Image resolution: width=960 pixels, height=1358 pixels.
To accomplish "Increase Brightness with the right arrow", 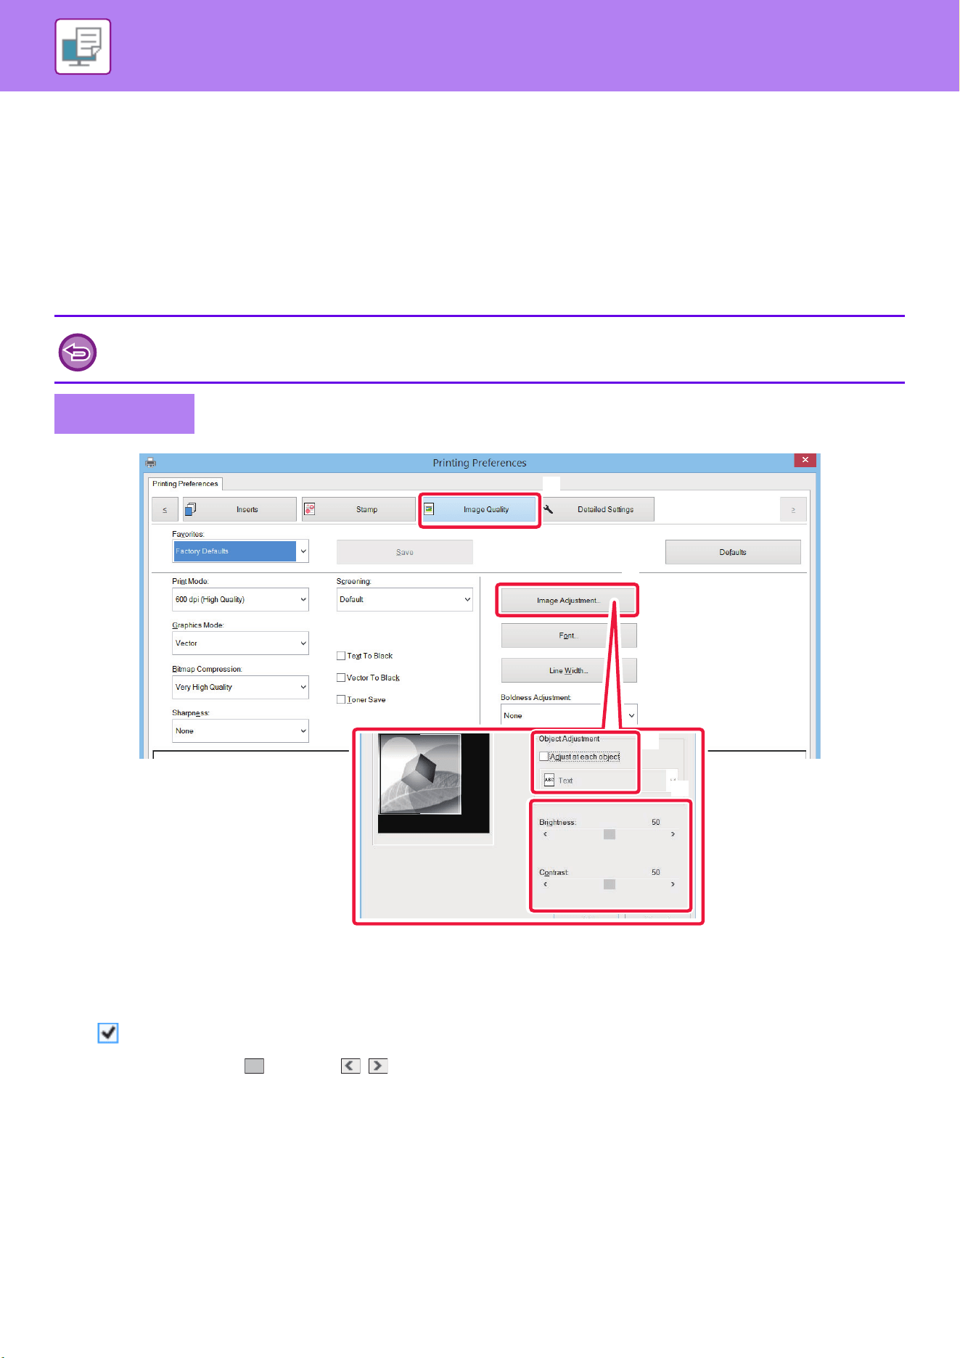I will click(x=673, y=834).
